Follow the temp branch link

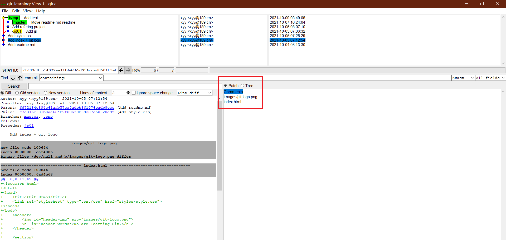(48, 117)
